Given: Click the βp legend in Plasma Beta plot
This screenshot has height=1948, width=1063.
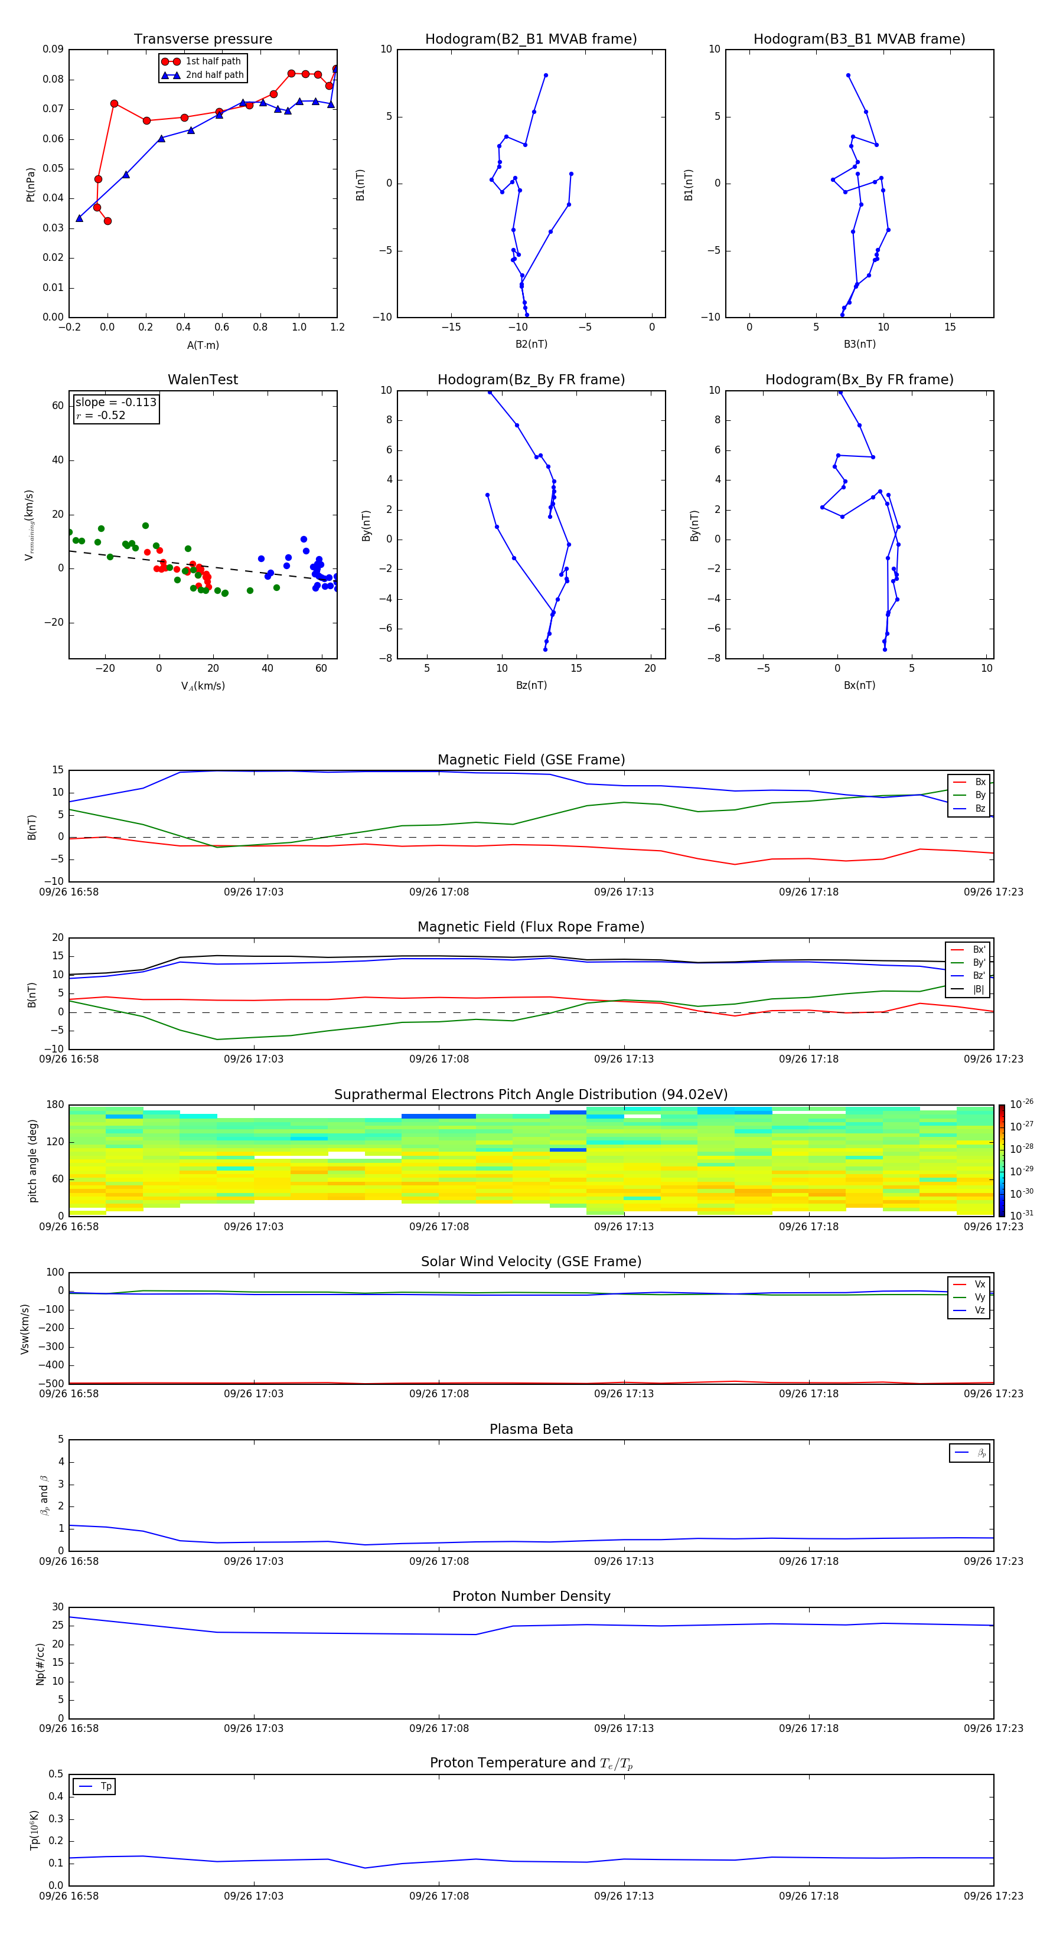Looking at the screenshot, I should coord(970,1453).
